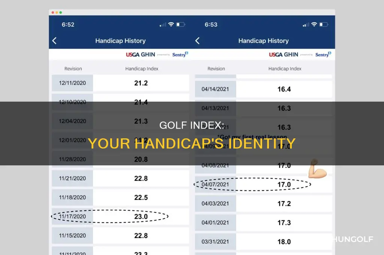Click the left Handicap History title
This screenshot has width=384, height=255.
pyautogui.click(x=120, y=40)
